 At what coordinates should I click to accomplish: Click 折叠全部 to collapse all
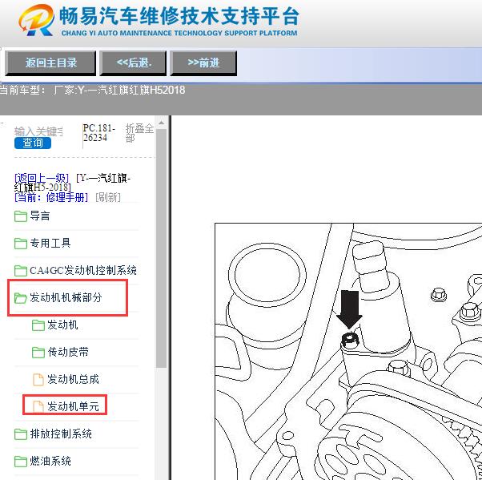[139, 133]
